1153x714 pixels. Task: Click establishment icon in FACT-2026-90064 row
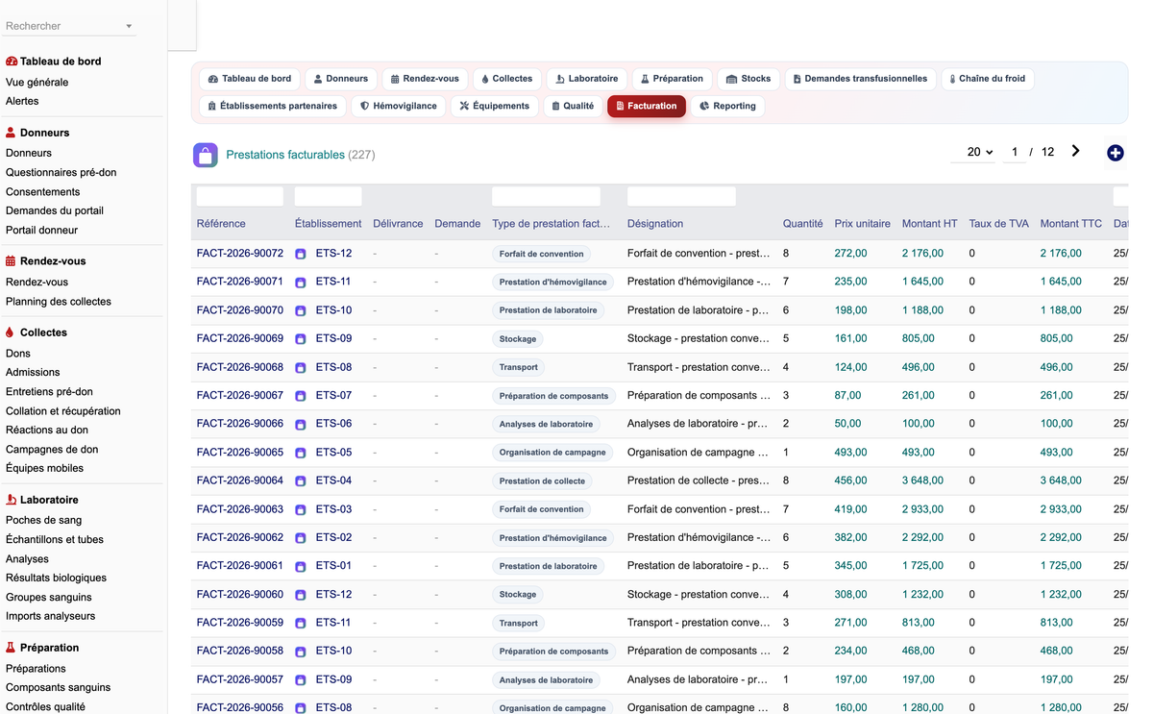[301, 480]
